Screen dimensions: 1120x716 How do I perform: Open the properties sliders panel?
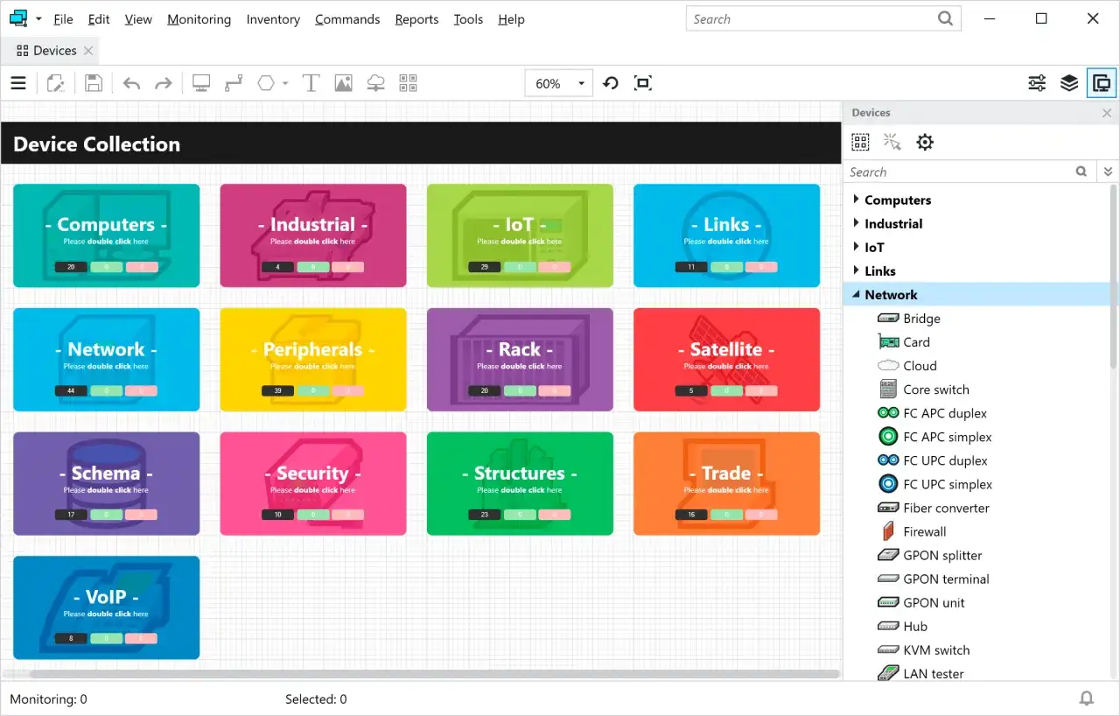(x=1037, y=83)
